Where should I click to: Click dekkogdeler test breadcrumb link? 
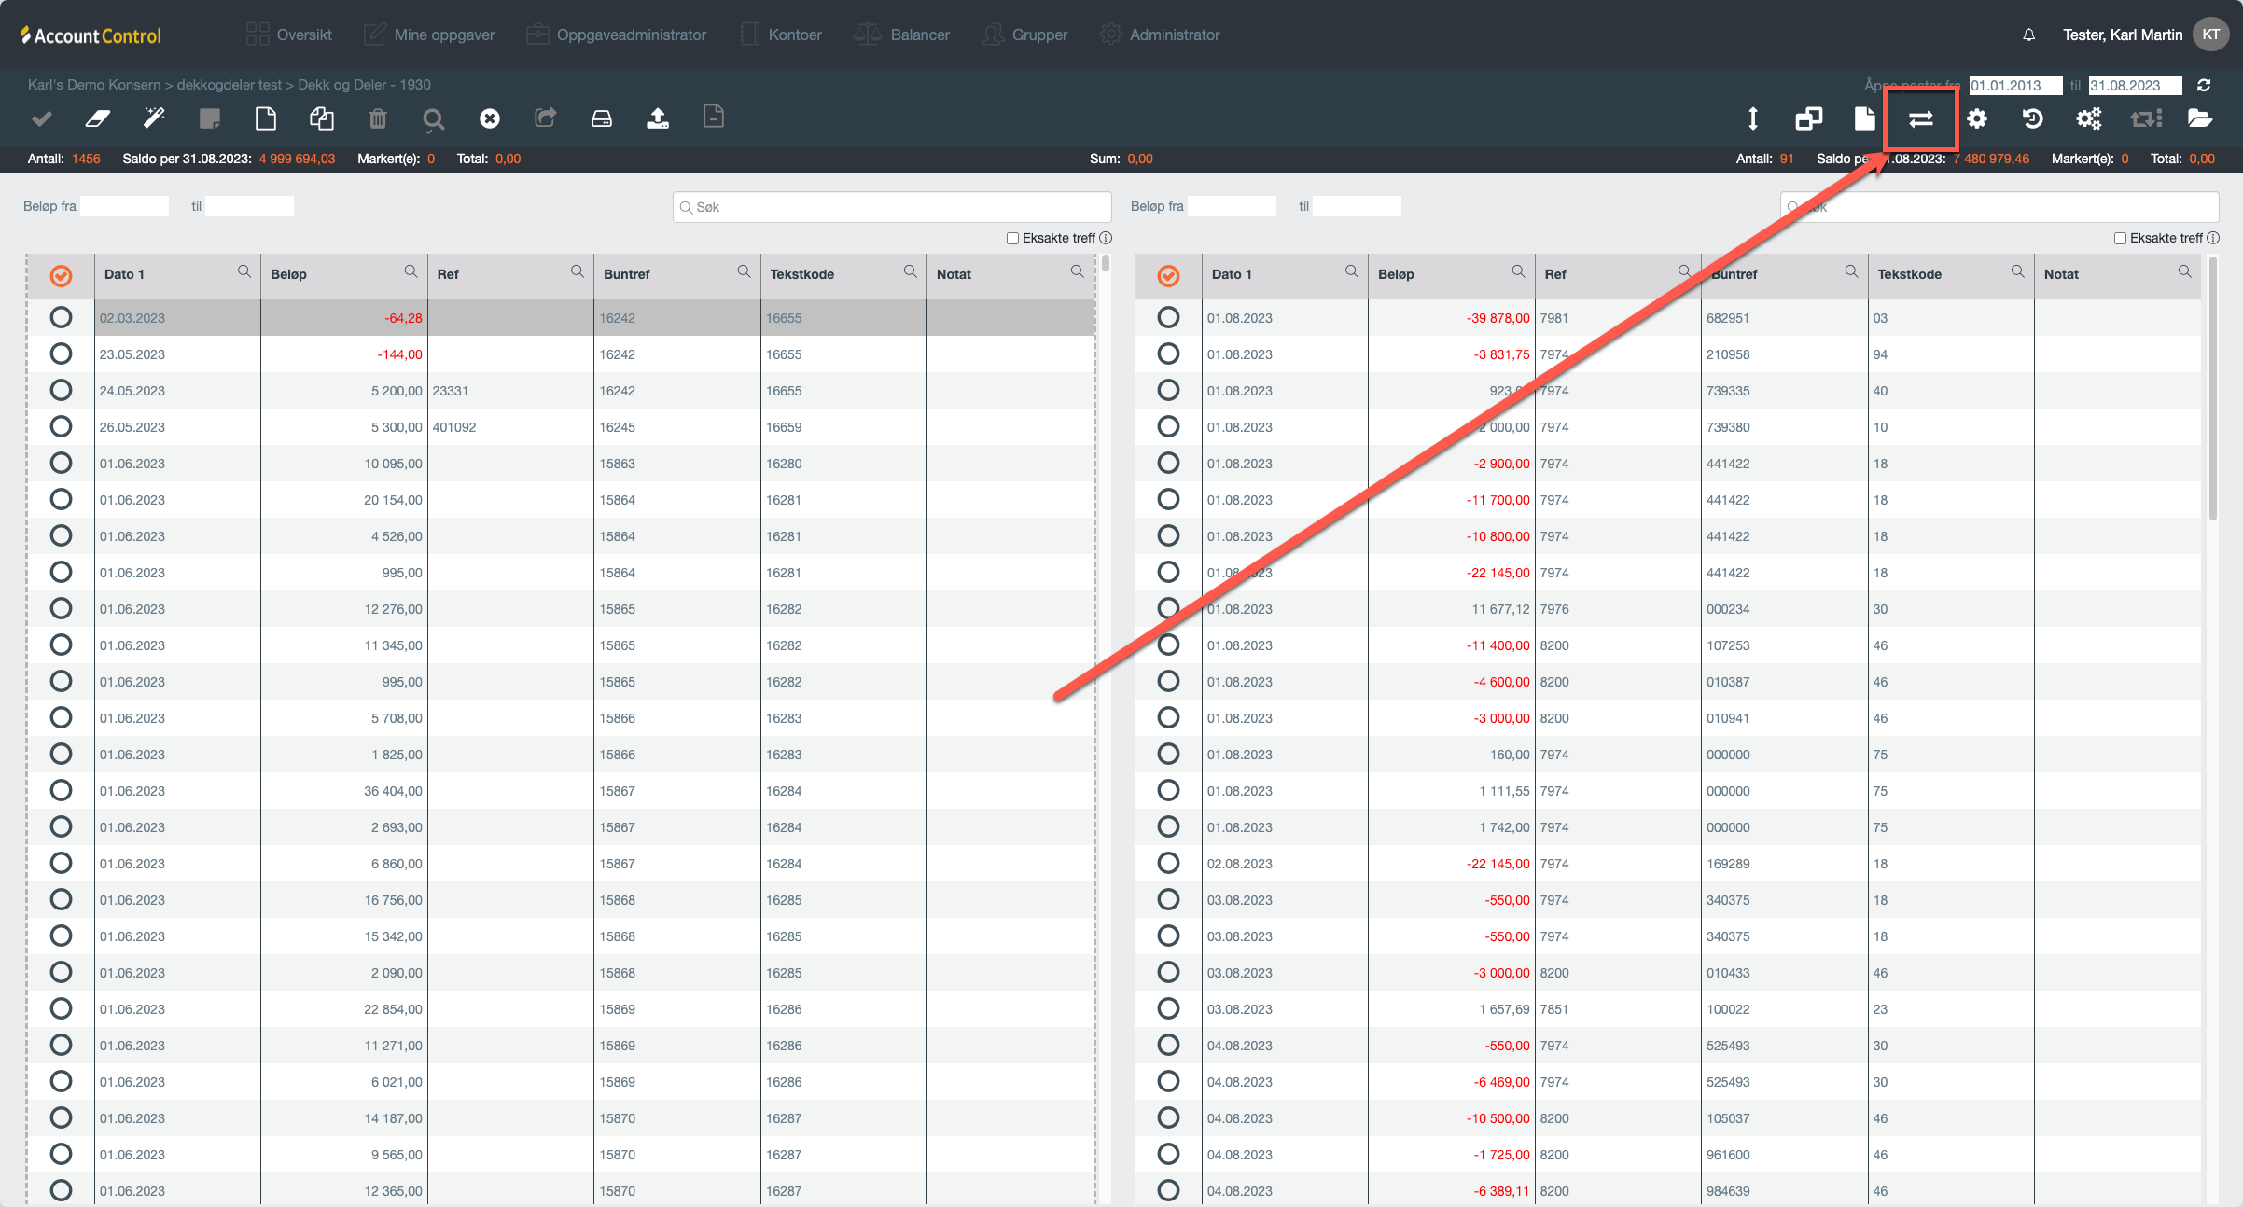(229, 85)
